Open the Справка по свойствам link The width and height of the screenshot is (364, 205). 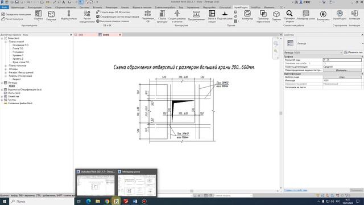coord(296,190)
